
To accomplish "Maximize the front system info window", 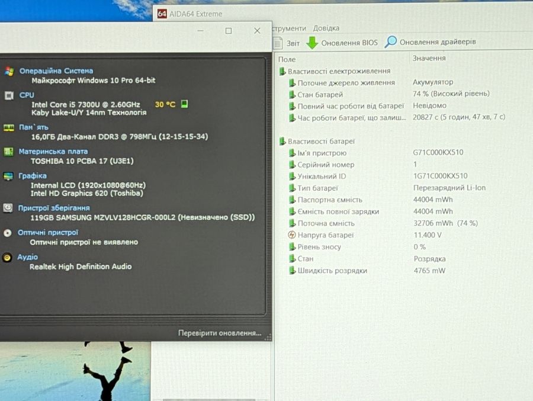I will [229, 31].
